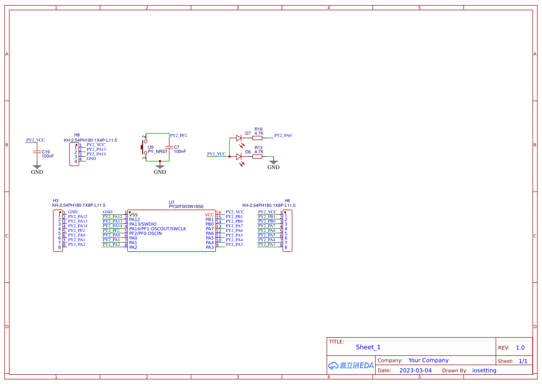Click the PY32F003W18S6 part name
The width and height of the screenshot is (542, 384).
(x=186, y=207)
